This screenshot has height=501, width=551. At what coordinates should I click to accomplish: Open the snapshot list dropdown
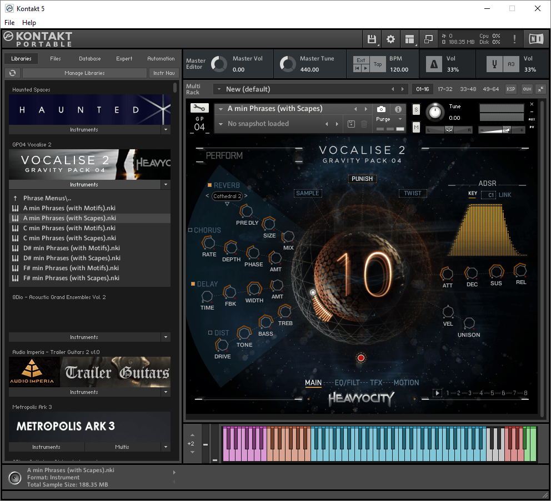(x=221, y=124)
